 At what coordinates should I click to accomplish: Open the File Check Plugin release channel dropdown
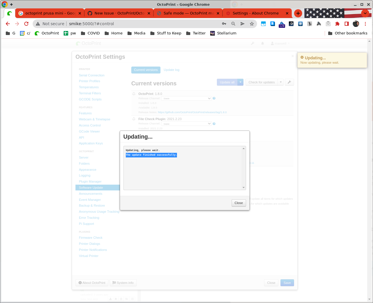186,124
